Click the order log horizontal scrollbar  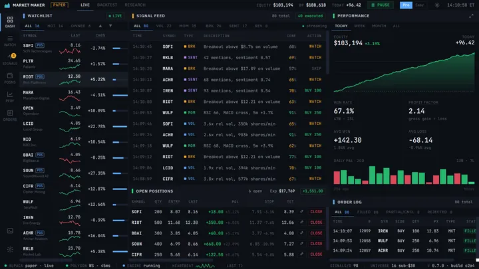pos(393,260)
